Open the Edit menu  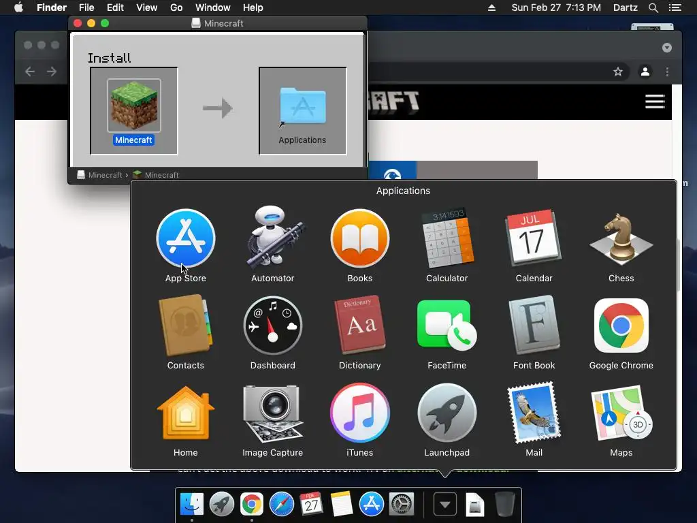[115, 7]
